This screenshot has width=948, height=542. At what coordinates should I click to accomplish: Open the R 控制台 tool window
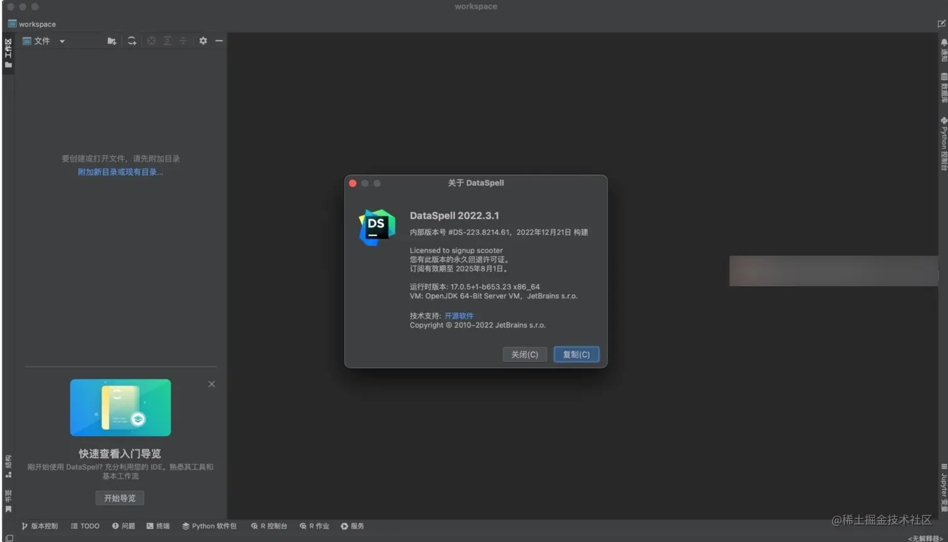coord(268,526)
